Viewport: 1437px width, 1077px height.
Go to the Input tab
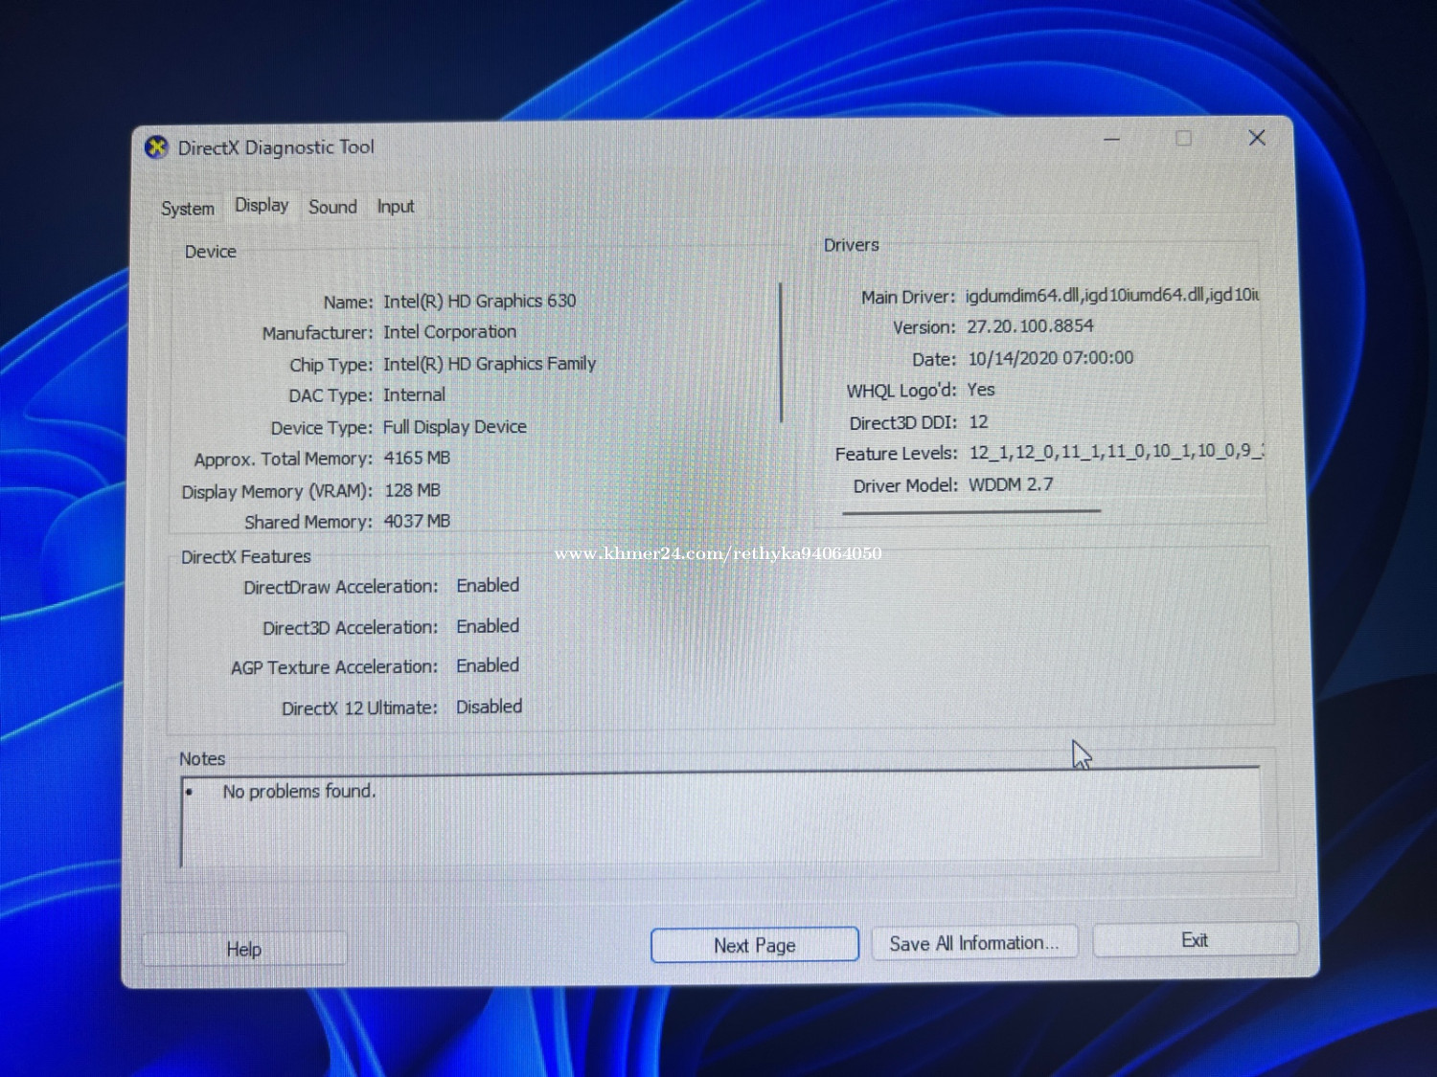pyautogui.click(x=396, y=207)
